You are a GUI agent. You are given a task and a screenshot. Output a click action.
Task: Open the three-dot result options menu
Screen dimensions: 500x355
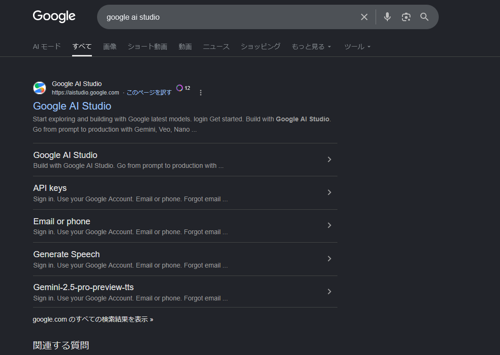coord(201,93)
